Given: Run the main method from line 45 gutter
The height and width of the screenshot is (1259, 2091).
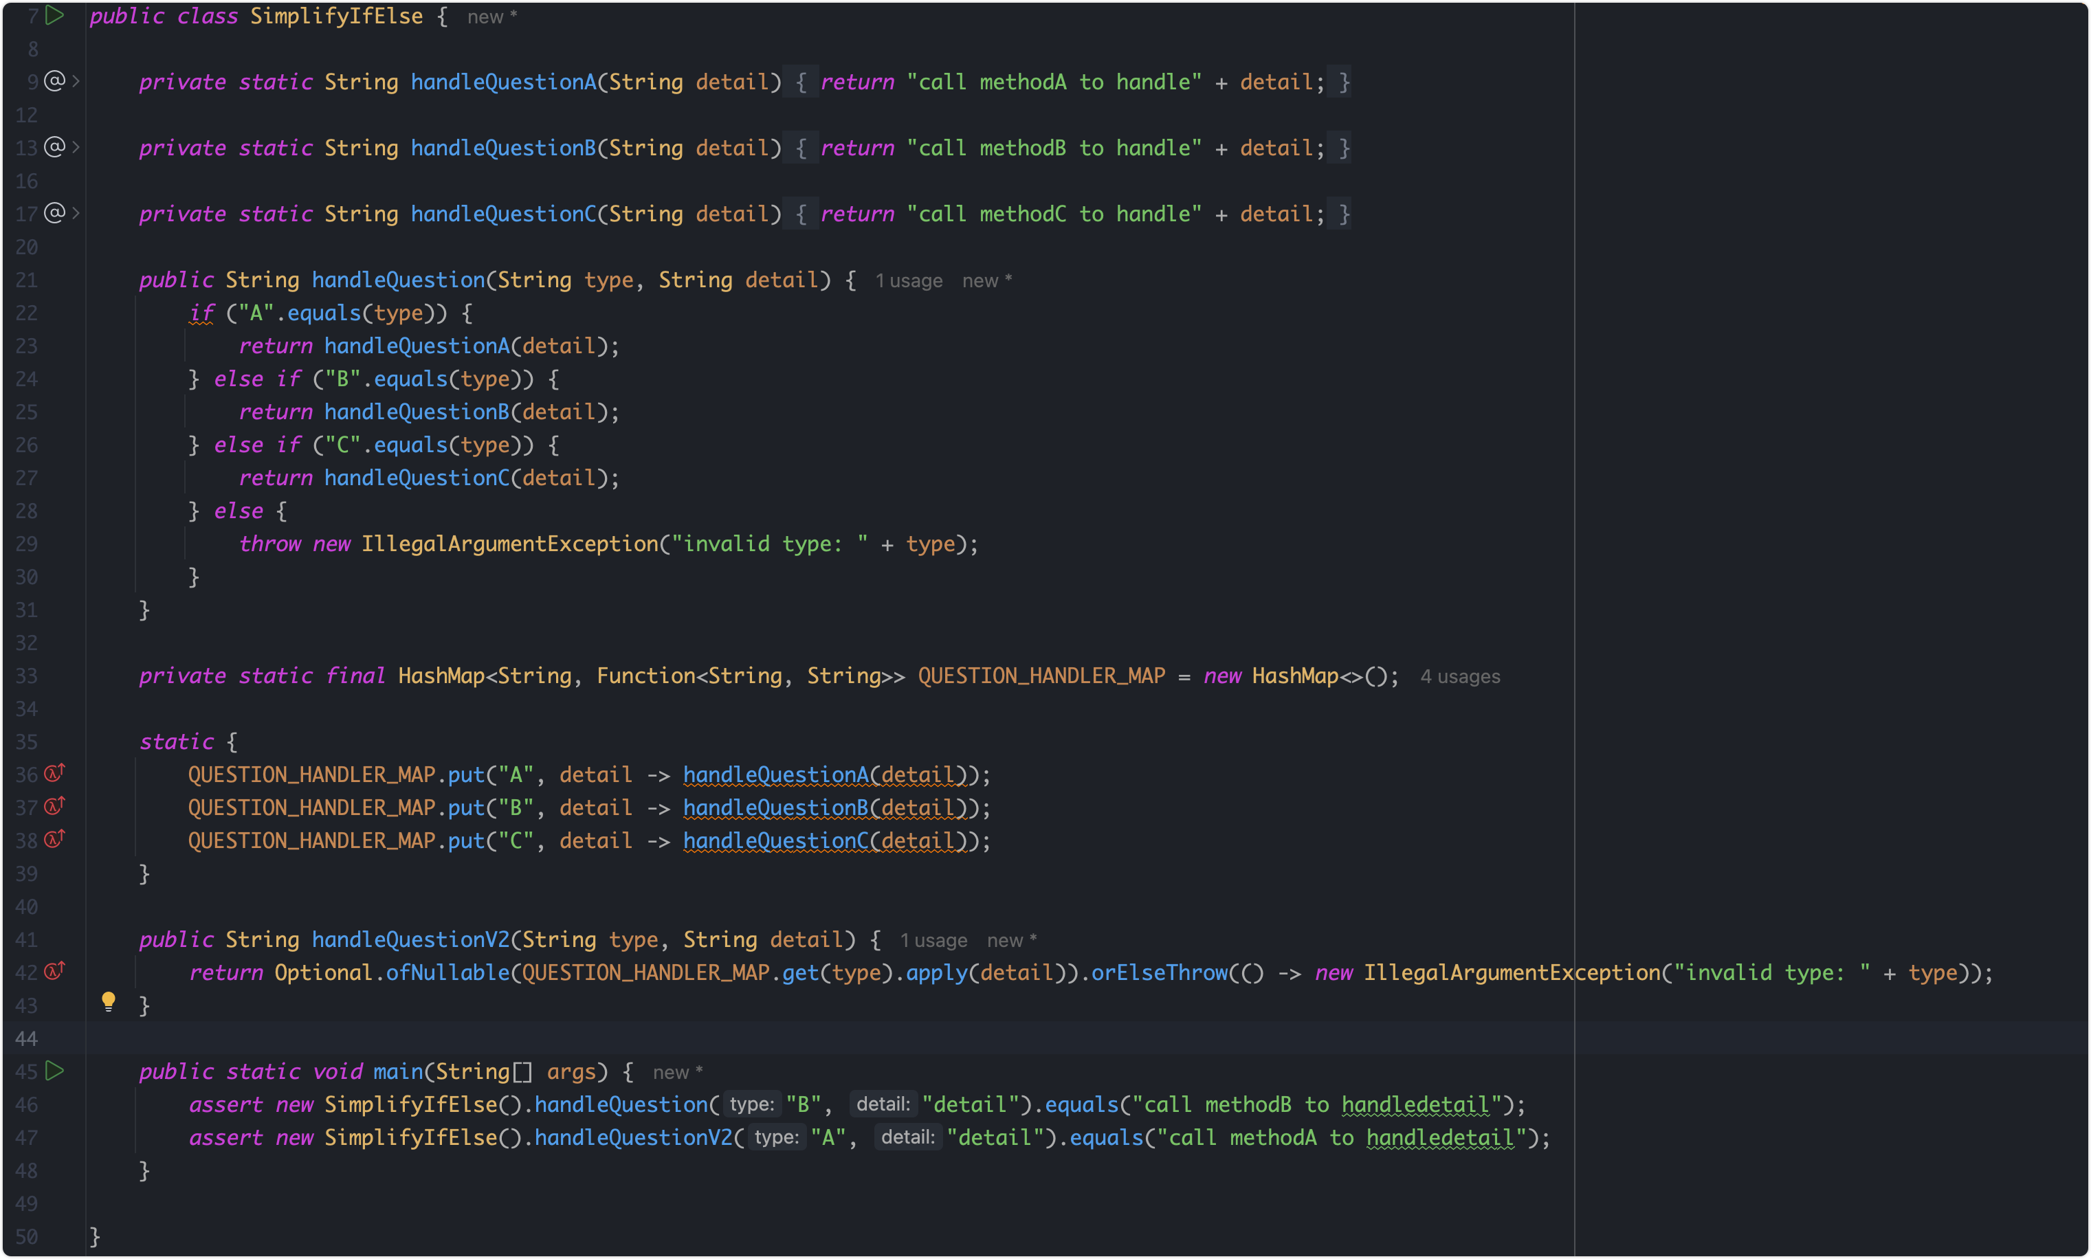Looking at the screenshot, I should pyautogui.click(x=54, y=1071).
